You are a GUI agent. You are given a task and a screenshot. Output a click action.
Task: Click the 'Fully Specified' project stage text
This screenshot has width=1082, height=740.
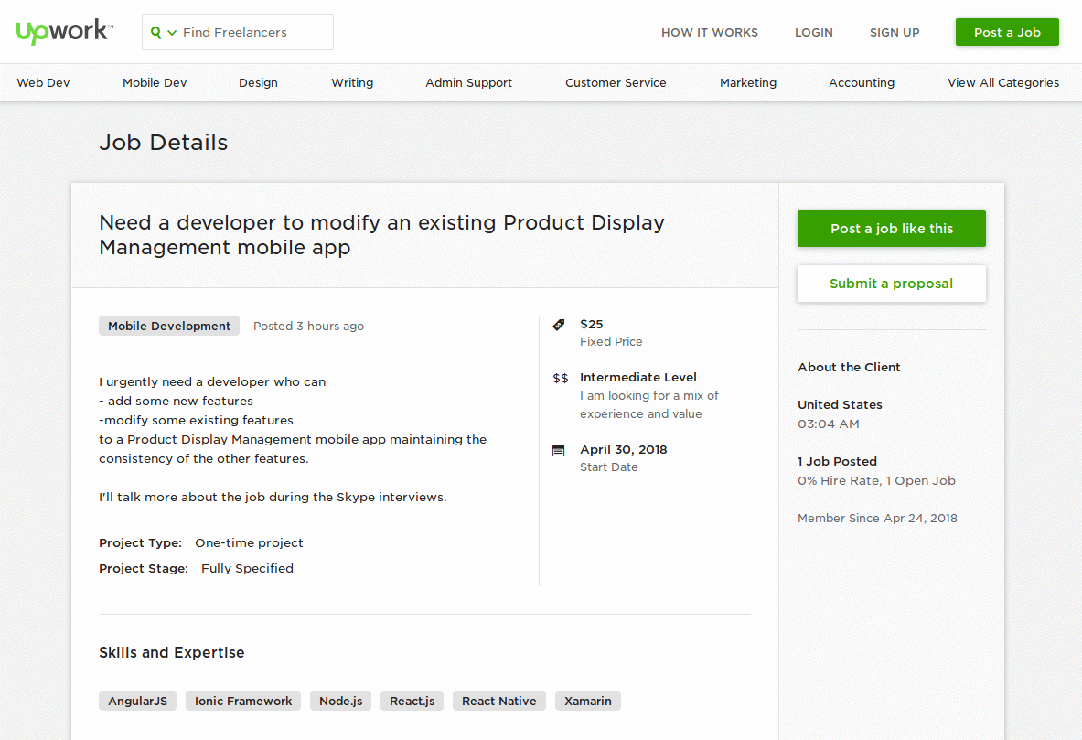pos(247,568)
